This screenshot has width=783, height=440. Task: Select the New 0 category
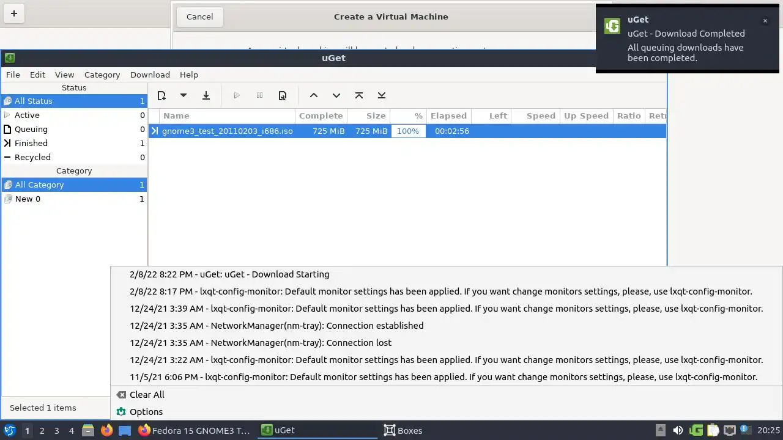click(74, 199)
